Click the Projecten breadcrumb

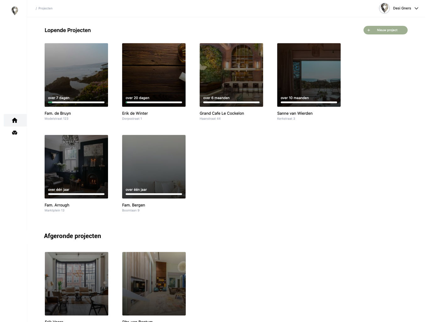coord(46,8)
